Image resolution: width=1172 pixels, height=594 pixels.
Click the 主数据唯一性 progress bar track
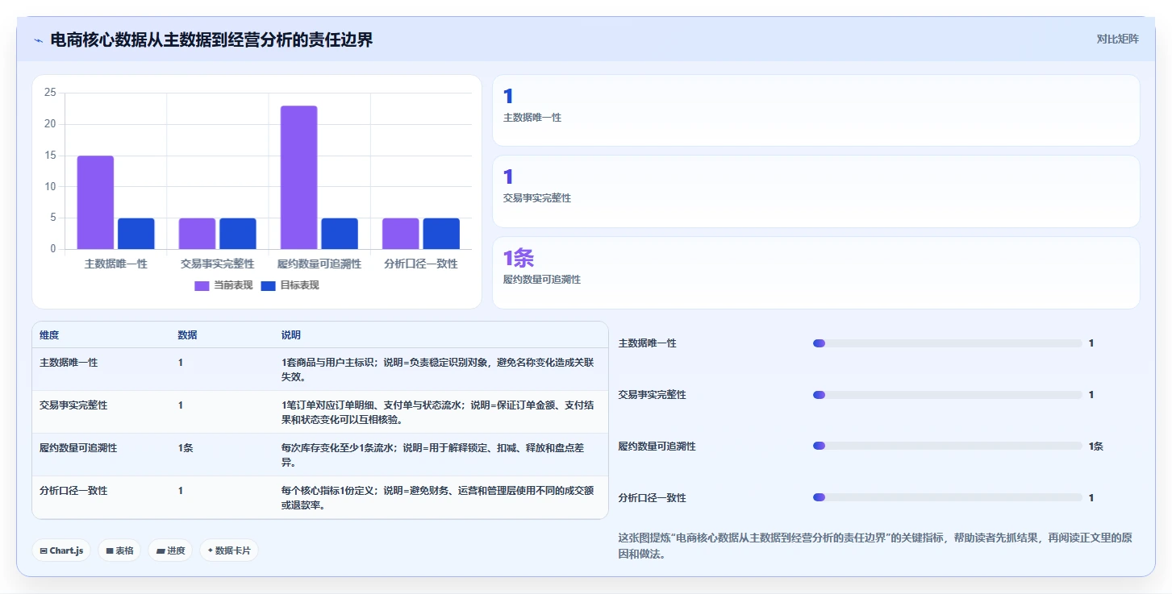pyautogui.click(x=948, y=343)
